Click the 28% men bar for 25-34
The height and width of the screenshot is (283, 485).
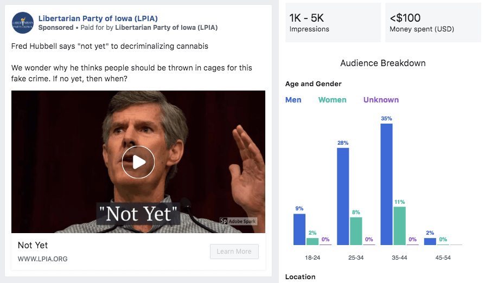(x=343, y=196)
